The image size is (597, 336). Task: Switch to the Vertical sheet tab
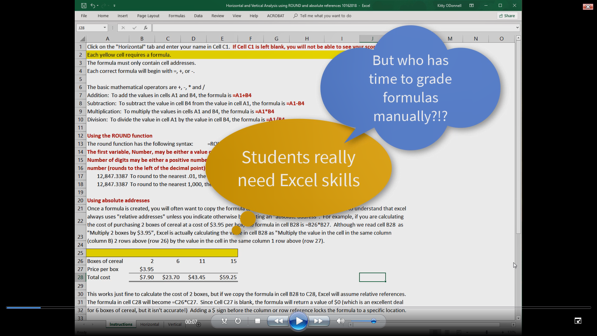point(174,324)
